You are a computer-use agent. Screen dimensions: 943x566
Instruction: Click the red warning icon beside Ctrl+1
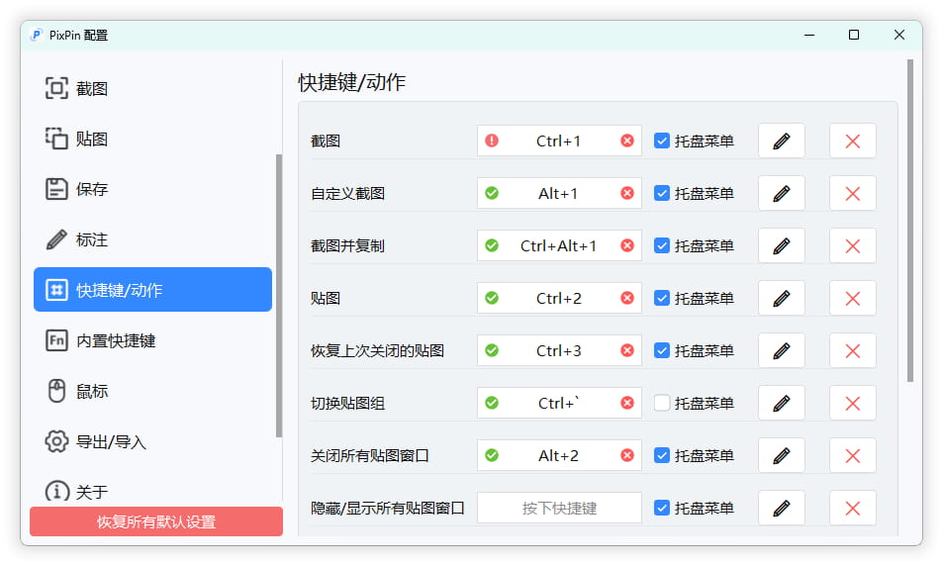tap(492, 141)
